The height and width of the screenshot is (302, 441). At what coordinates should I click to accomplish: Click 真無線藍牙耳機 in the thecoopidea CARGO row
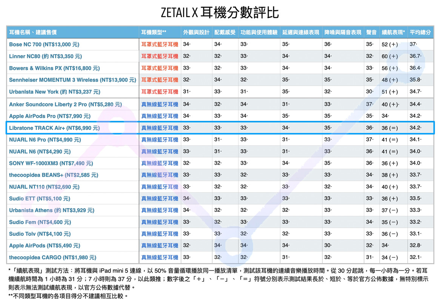pos(160,257)
